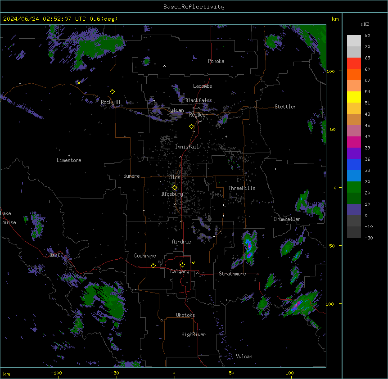Screen dimensions: 388x379
Task: Pick the light gray 70-80 dBZ legend swatch
Action: [354, 41]
